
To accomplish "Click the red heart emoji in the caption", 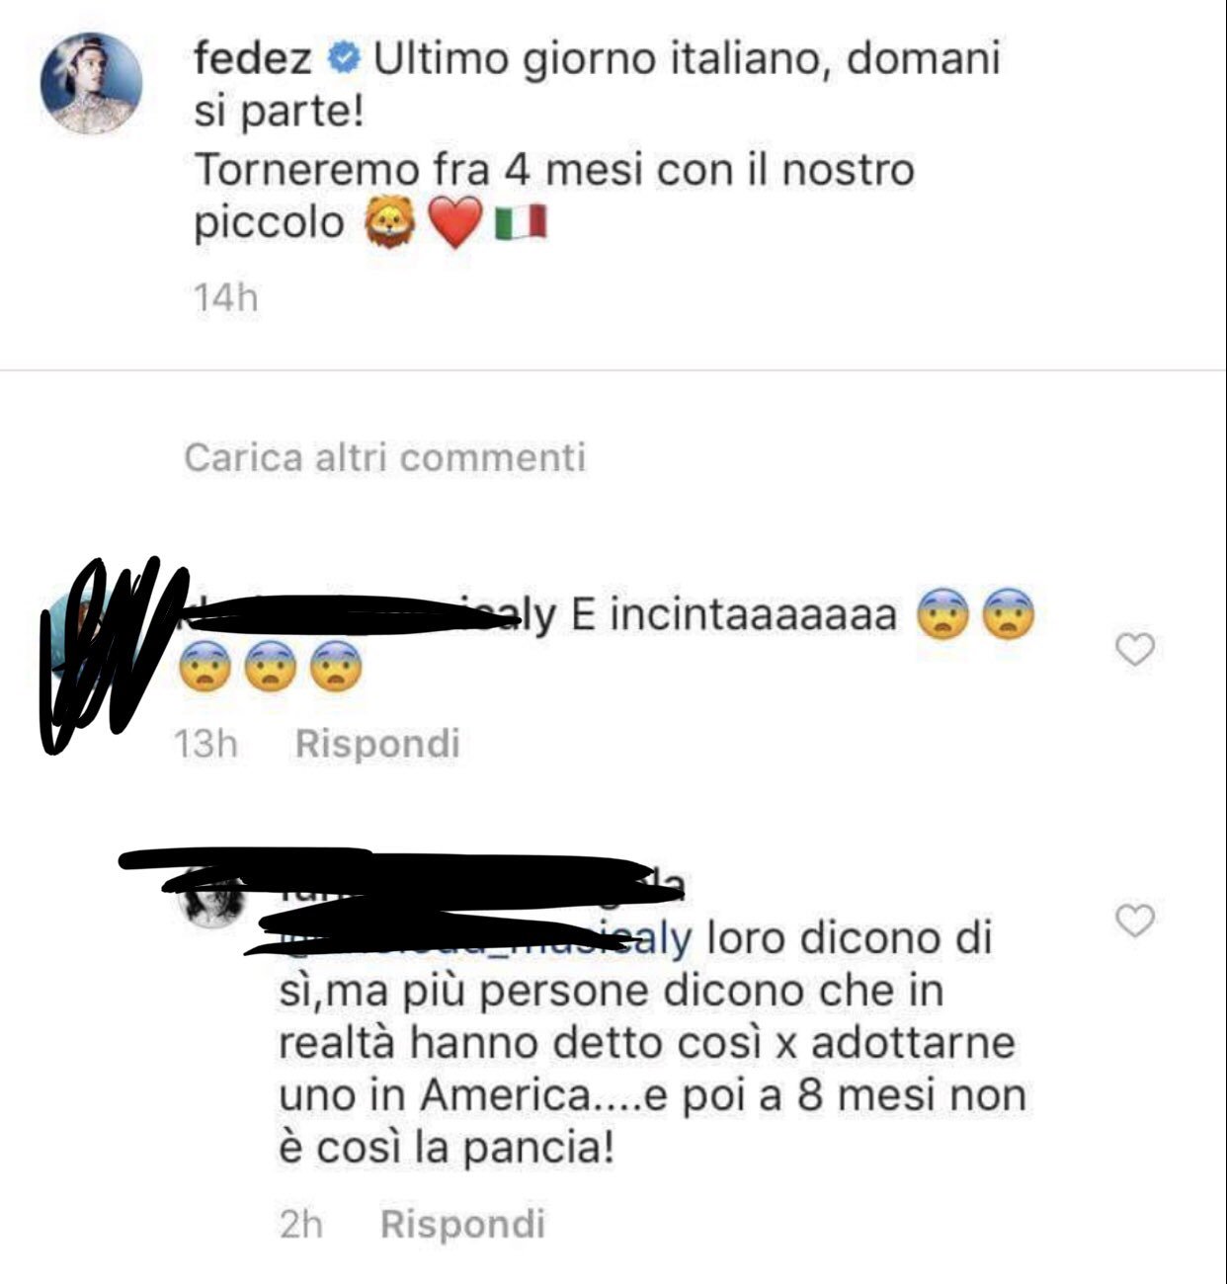I will point(456,223).
